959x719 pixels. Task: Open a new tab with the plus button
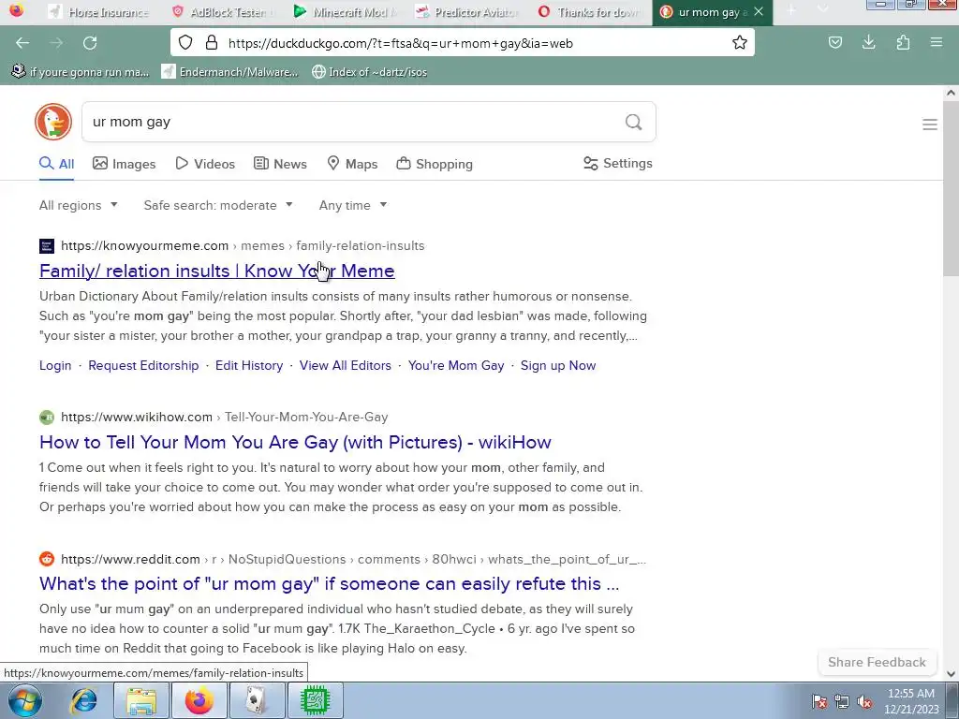pyautogui.click(x=791, y=10)
